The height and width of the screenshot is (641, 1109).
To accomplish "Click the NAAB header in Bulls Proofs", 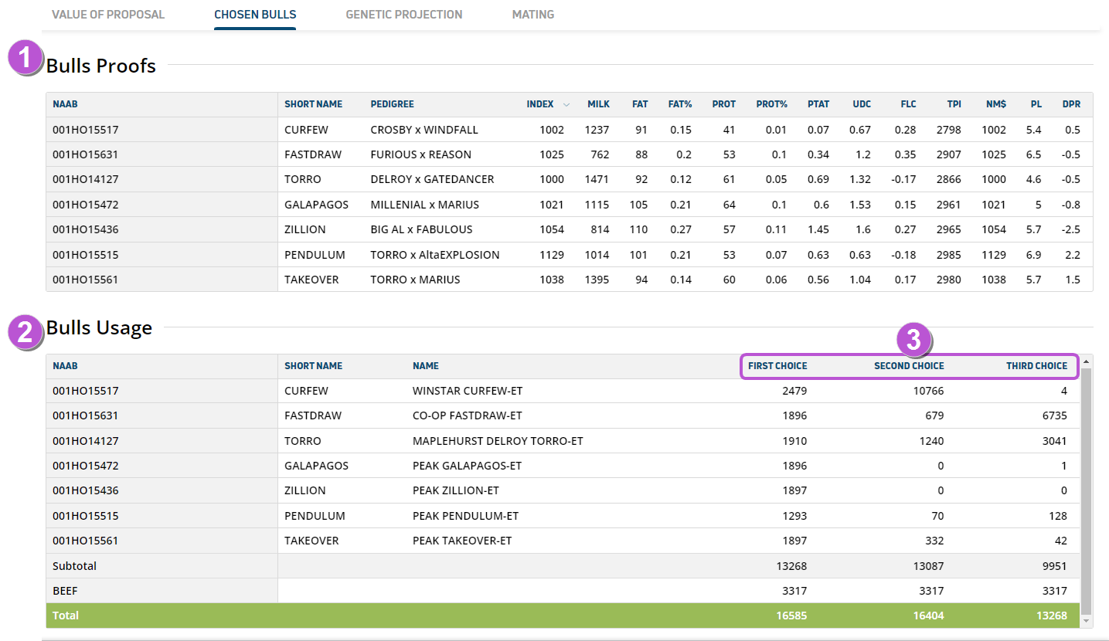I will click(x=66, y=104).
